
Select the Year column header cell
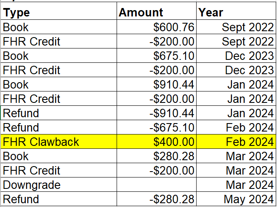click(236, 13)
